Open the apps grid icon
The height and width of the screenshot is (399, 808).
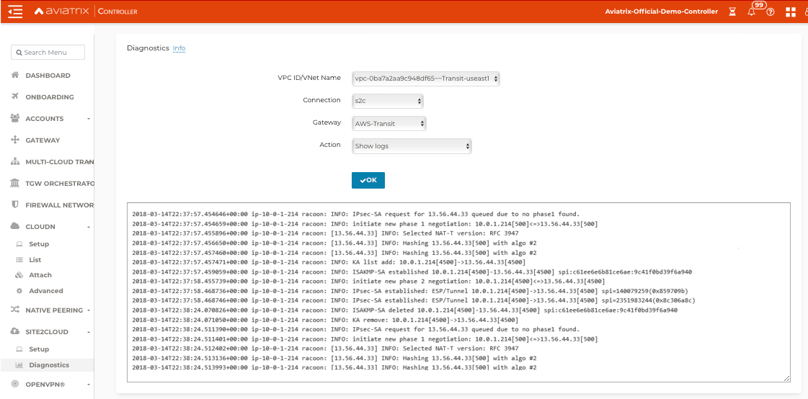[x=791, y=12]
